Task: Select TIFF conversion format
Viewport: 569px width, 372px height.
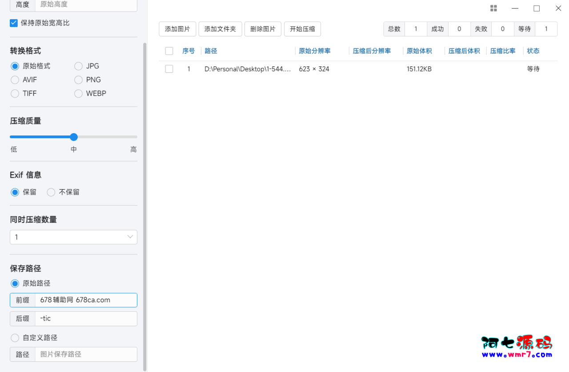Action: coord(15,94)
